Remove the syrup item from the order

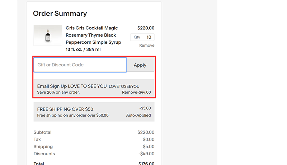click(147, 46)
